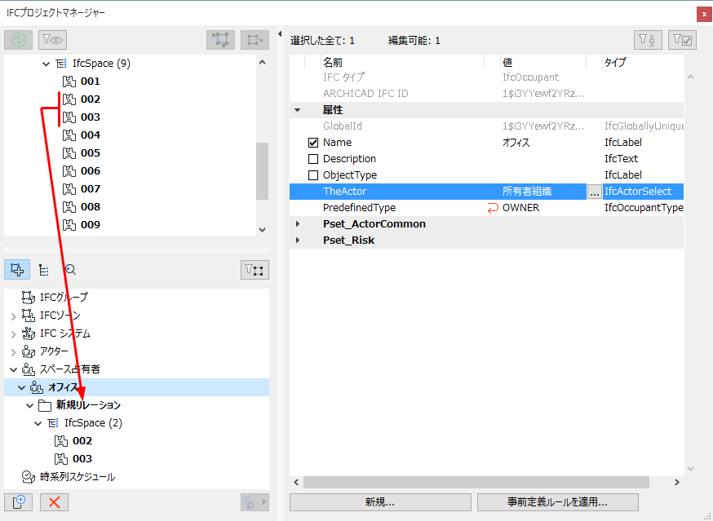Collapse the IfcSpace (9) tree node
713x521 pixels.
coord(46,64)
